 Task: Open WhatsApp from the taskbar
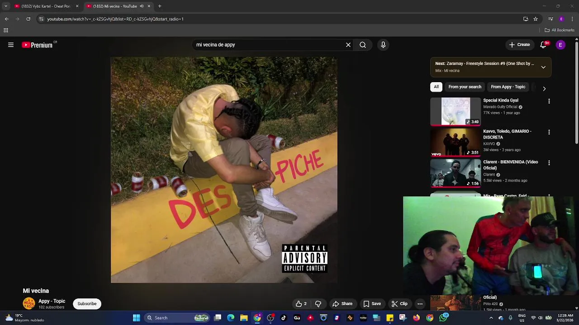pyautogui.click(x=443, y=318)
